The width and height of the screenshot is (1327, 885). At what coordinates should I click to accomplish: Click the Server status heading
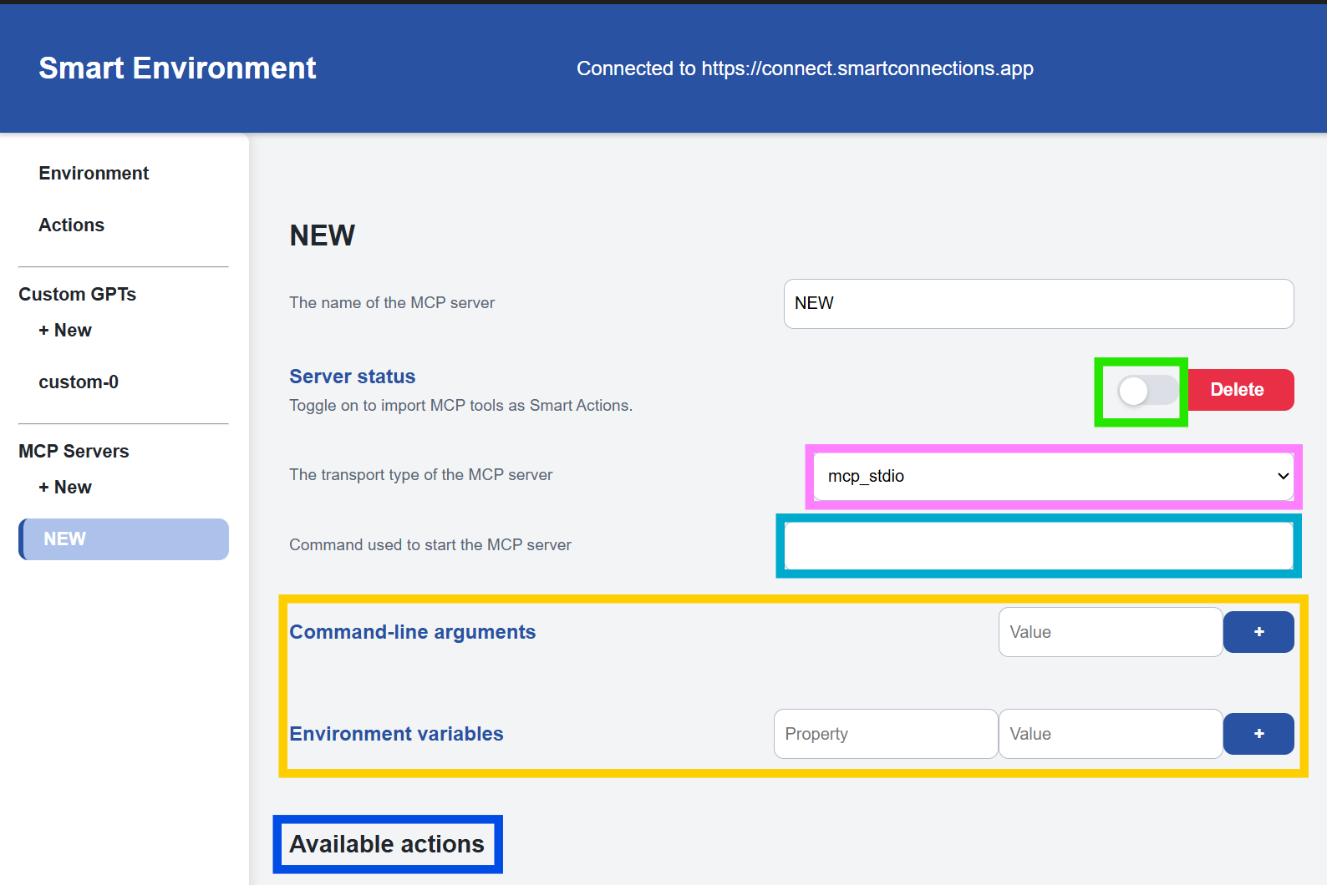[352, 377]
